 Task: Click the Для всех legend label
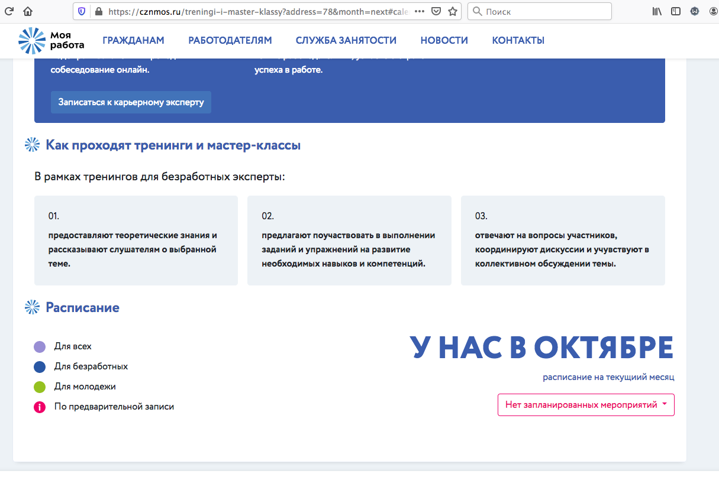73,346
